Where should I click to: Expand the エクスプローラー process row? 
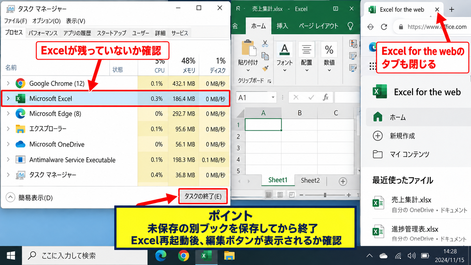pos(8,129)
